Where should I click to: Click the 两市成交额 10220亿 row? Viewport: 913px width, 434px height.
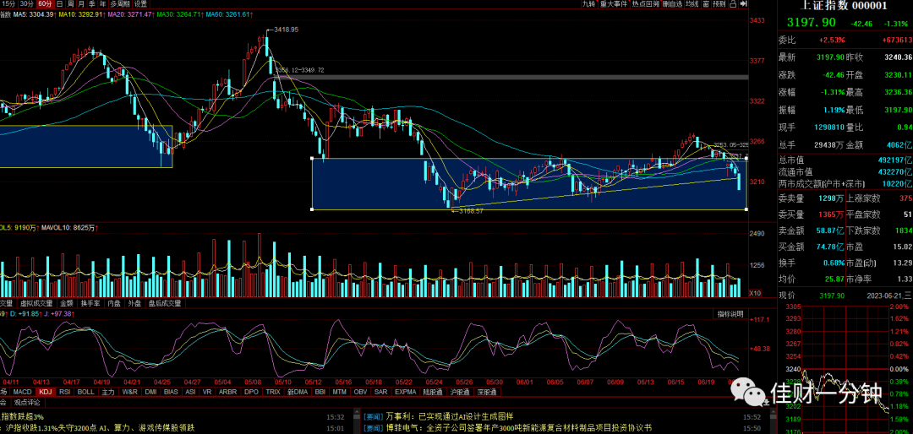click(845, 184)
